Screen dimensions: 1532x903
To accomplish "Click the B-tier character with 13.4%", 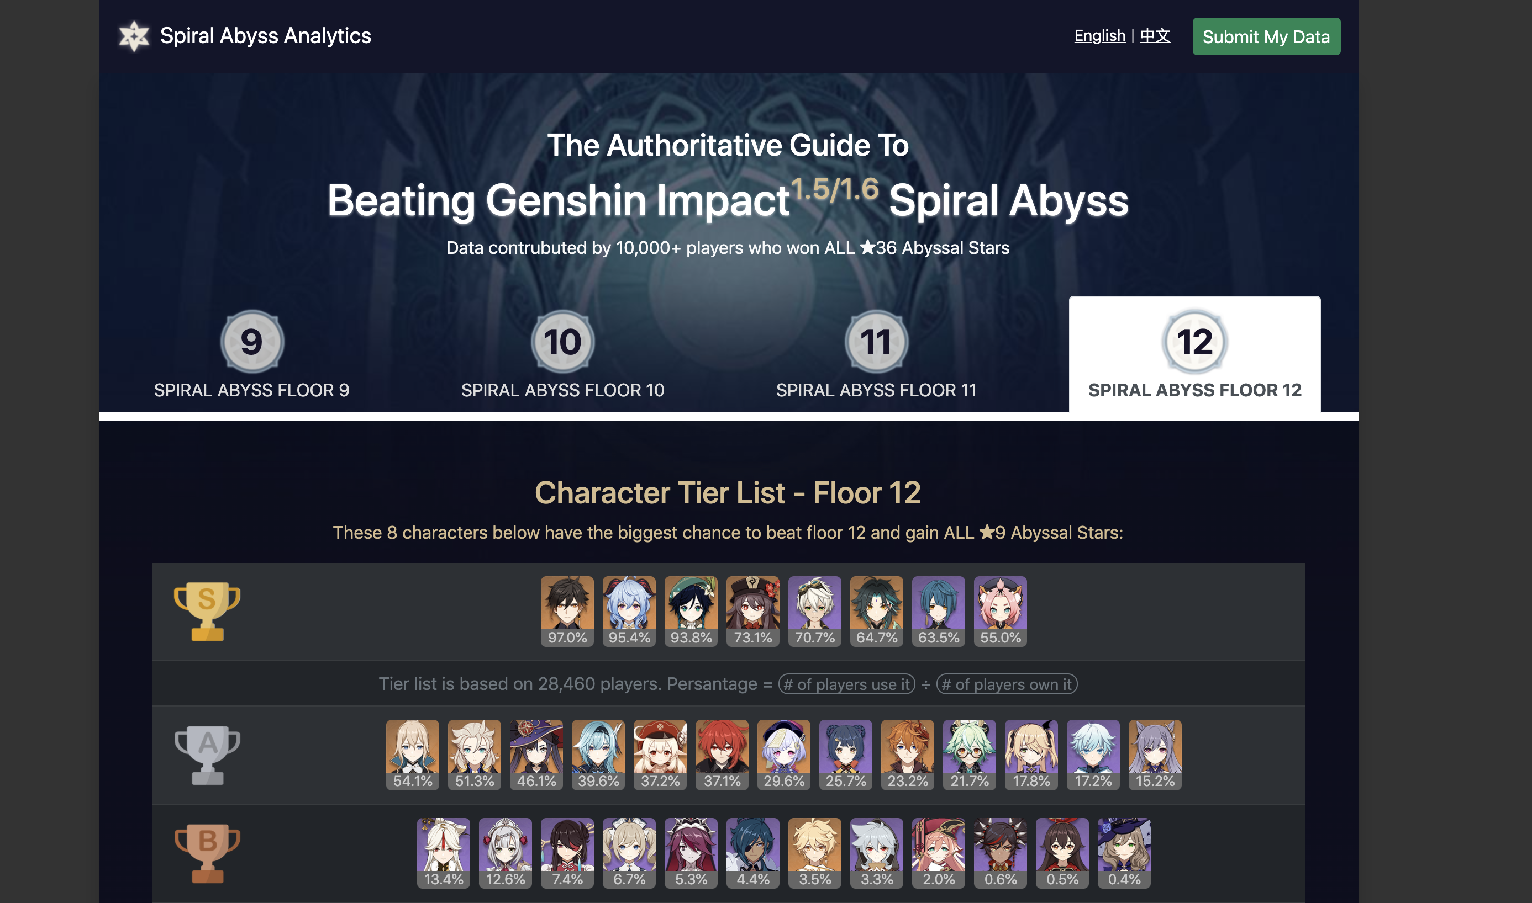I will click(443, 853).
